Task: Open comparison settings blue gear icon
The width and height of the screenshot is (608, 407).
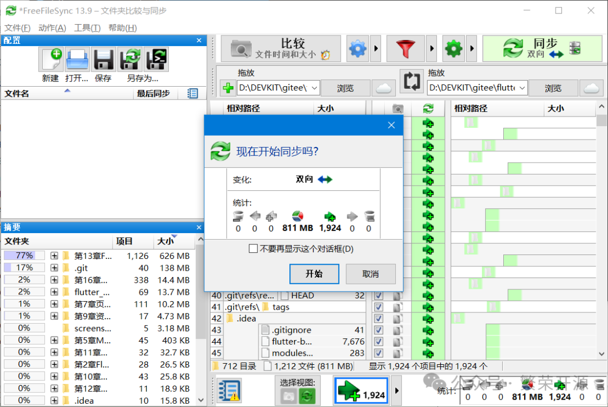Action: [x=357, y=49]
